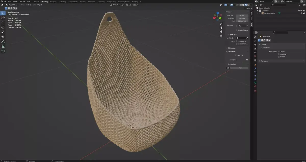Click the viewport zoom magnifier gizmo
The width and height of the screenshot is (306, 162).
pyautogui.click(x=221, y=24)
